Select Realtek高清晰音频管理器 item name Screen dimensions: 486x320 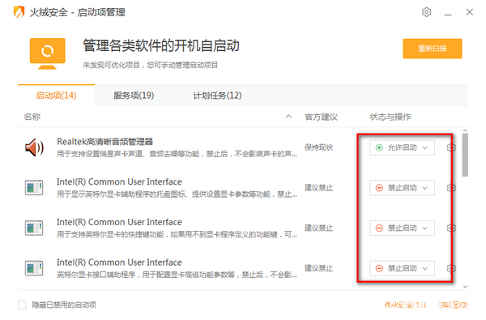point(104,142)
